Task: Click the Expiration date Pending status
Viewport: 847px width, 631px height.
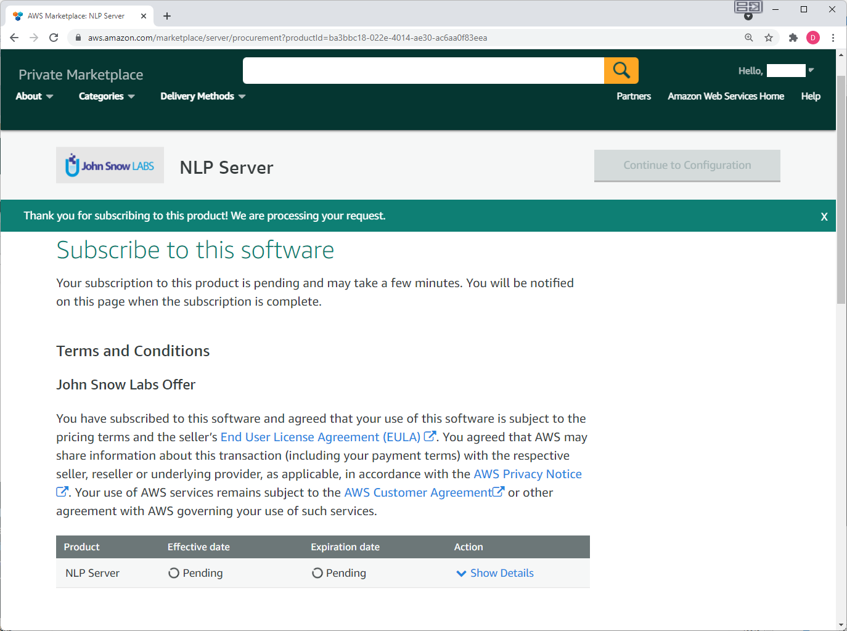Action: tap(338, 573)
